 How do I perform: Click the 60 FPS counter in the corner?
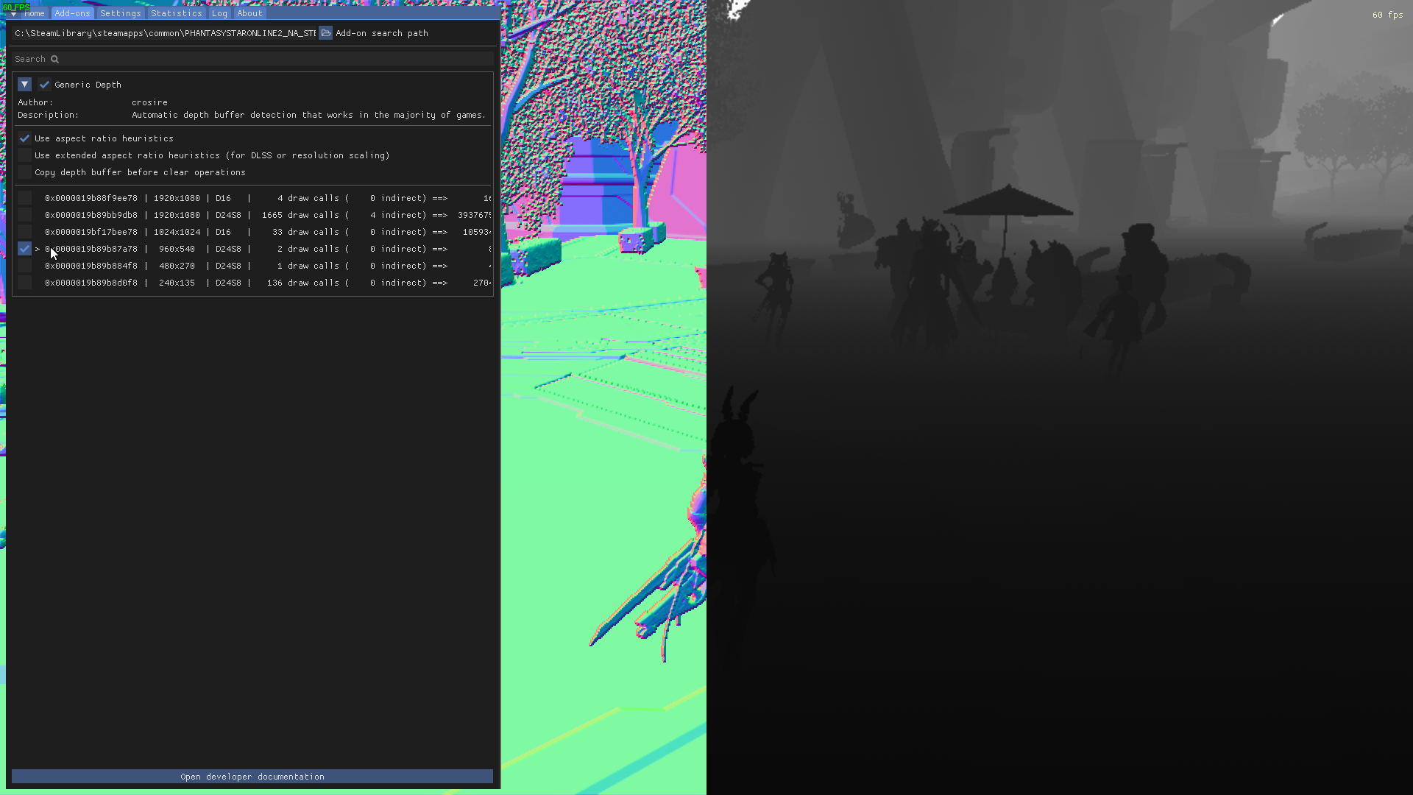click(x=18, y=7)
